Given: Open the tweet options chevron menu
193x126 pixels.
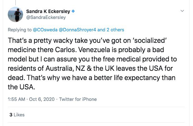Looking at the screenshot, I should pyautogui.click(x=182, y=11).
